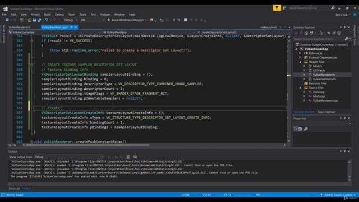This screenshot has height=202, width=359.
Task: Open the Tools menu
Action: click(x=82, y=15)
